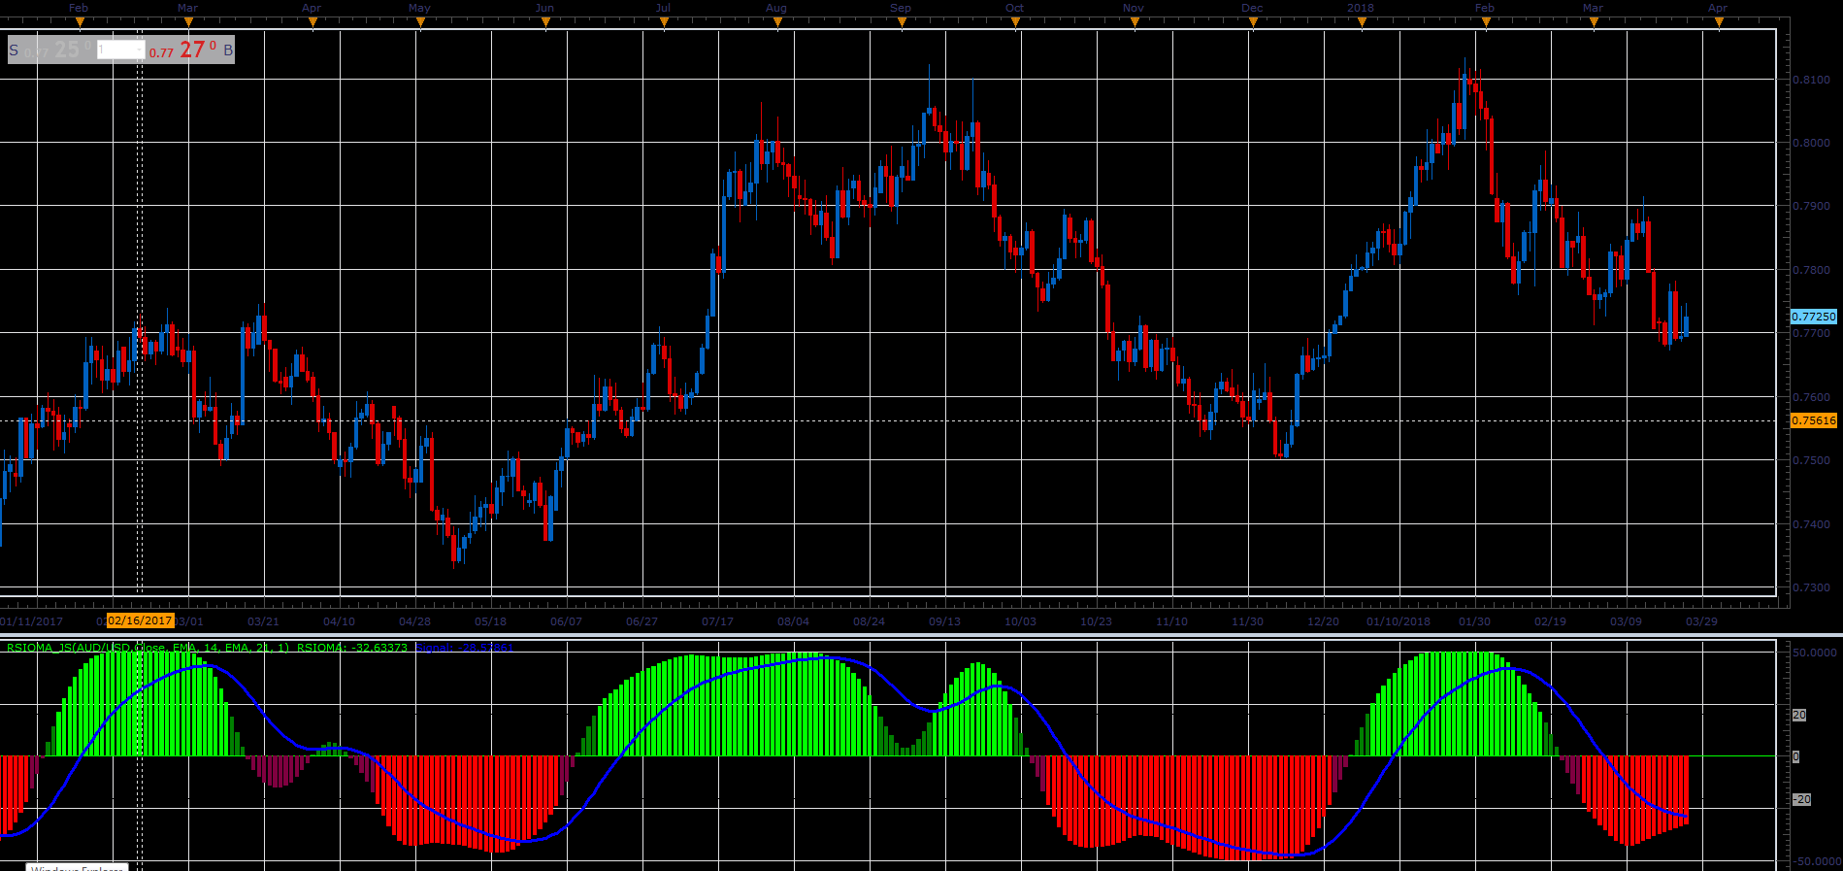Click the S sell button
The height and width of the screenshot is (871, 1843).
coord(14,50)
